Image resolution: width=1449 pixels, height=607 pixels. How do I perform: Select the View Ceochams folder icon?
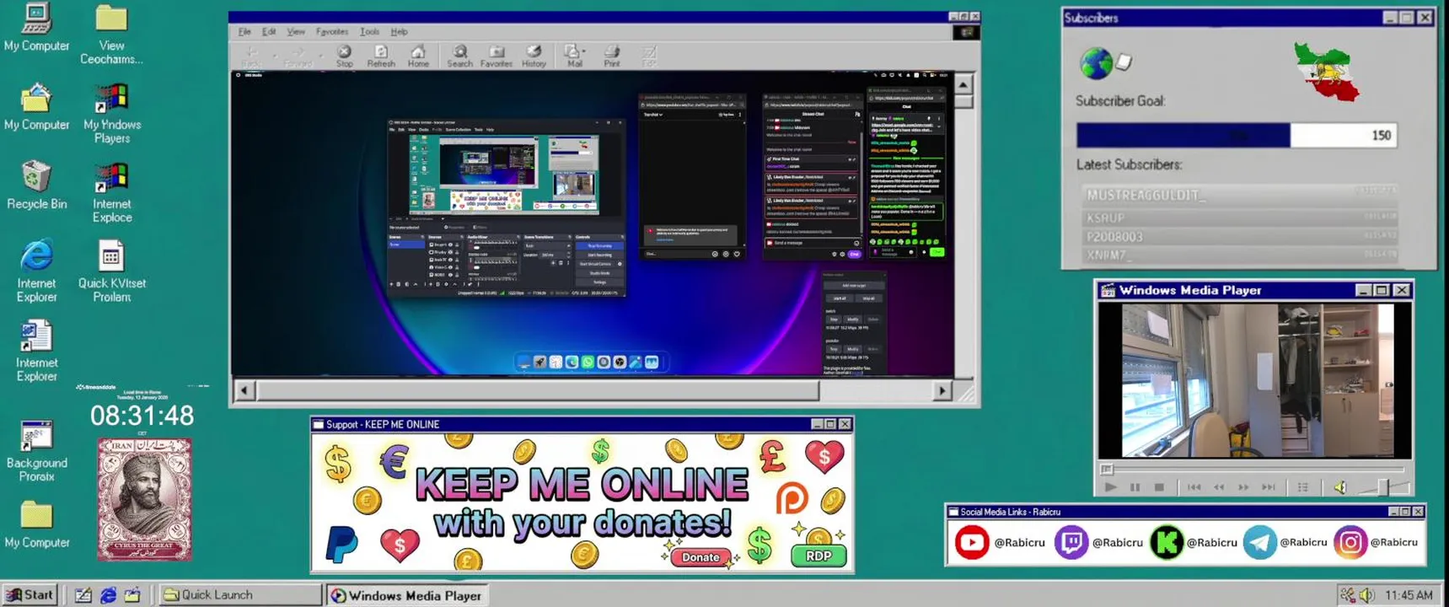click(x=111, y=34)
